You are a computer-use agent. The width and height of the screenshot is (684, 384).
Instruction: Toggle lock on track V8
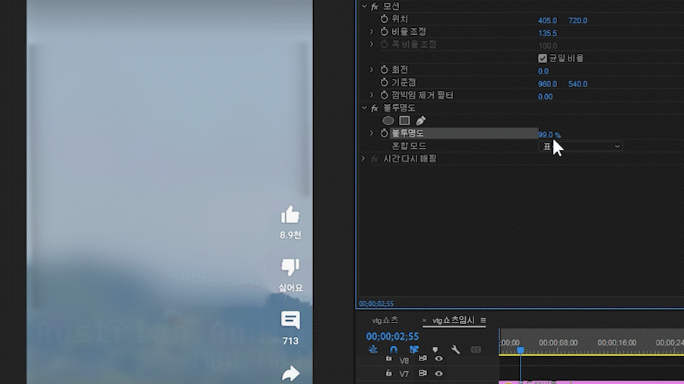pos(388,358)
